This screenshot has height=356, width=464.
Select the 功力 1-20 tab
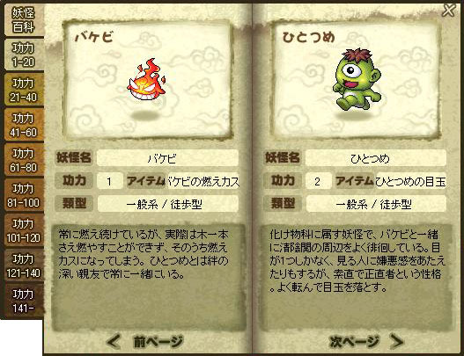click(24, 55)
